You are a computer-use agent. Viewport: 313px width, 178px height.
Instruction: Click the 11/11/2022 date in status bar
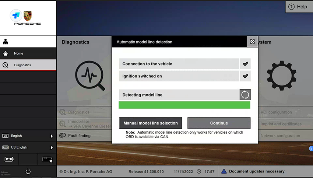pyautogui.click(x=183, y=172)
